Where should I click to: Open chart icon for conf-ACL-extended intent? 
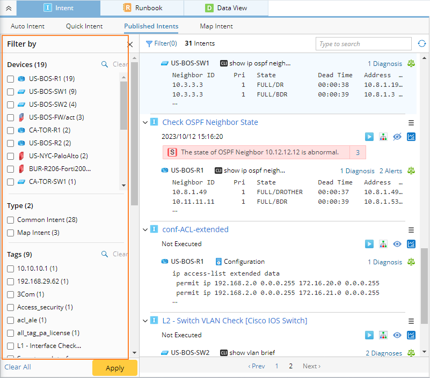point(411,244)
